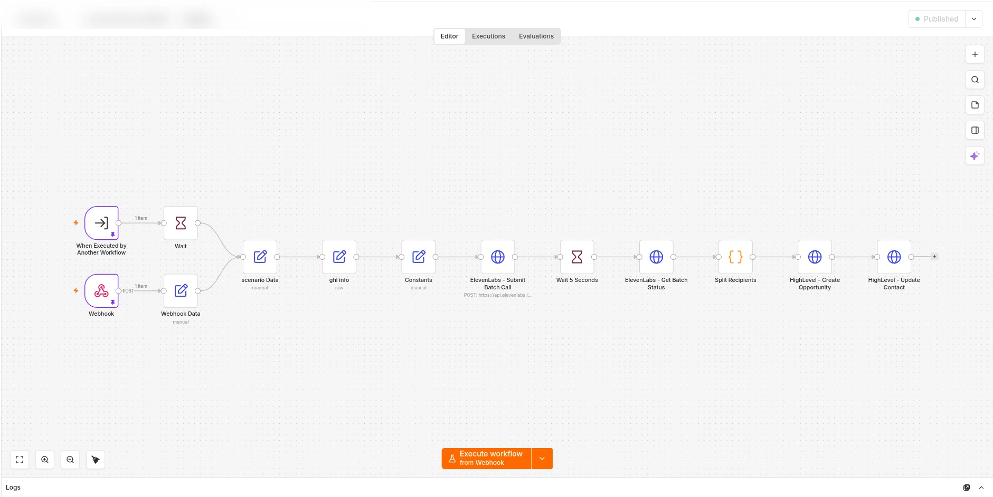
Task: Click the add node plus button
Action: [x=975, y=54]
